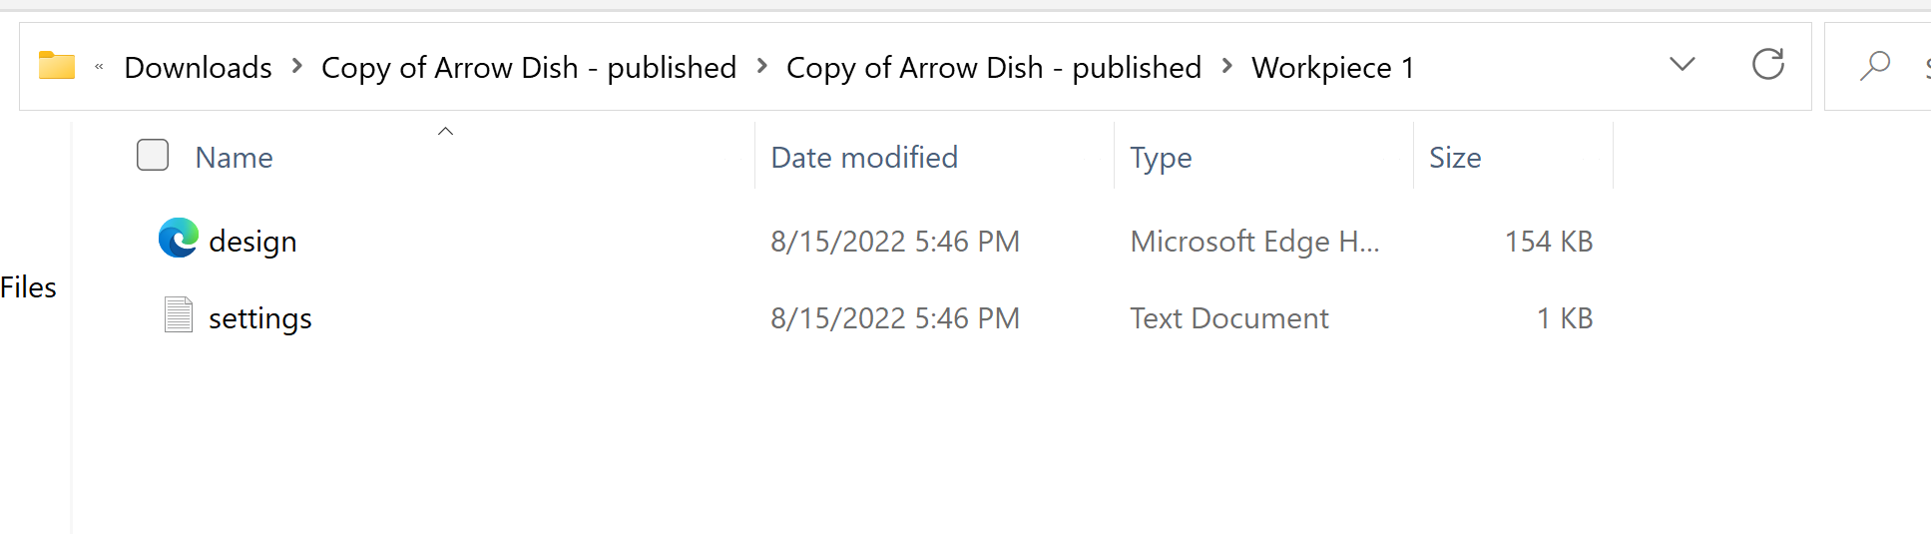Click the refresh icon in address bar
Viewport: 1931px width, 534px height.
pyautogui.click(x=1767, y=65)
